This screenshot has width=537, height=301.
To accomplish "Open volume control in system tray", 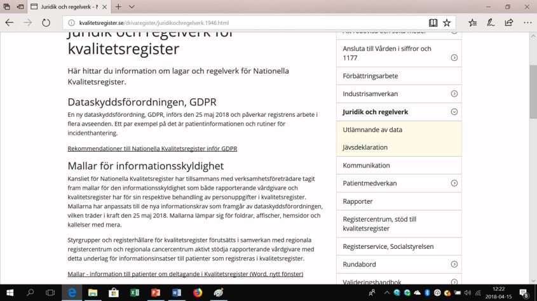I will [468, 293].
